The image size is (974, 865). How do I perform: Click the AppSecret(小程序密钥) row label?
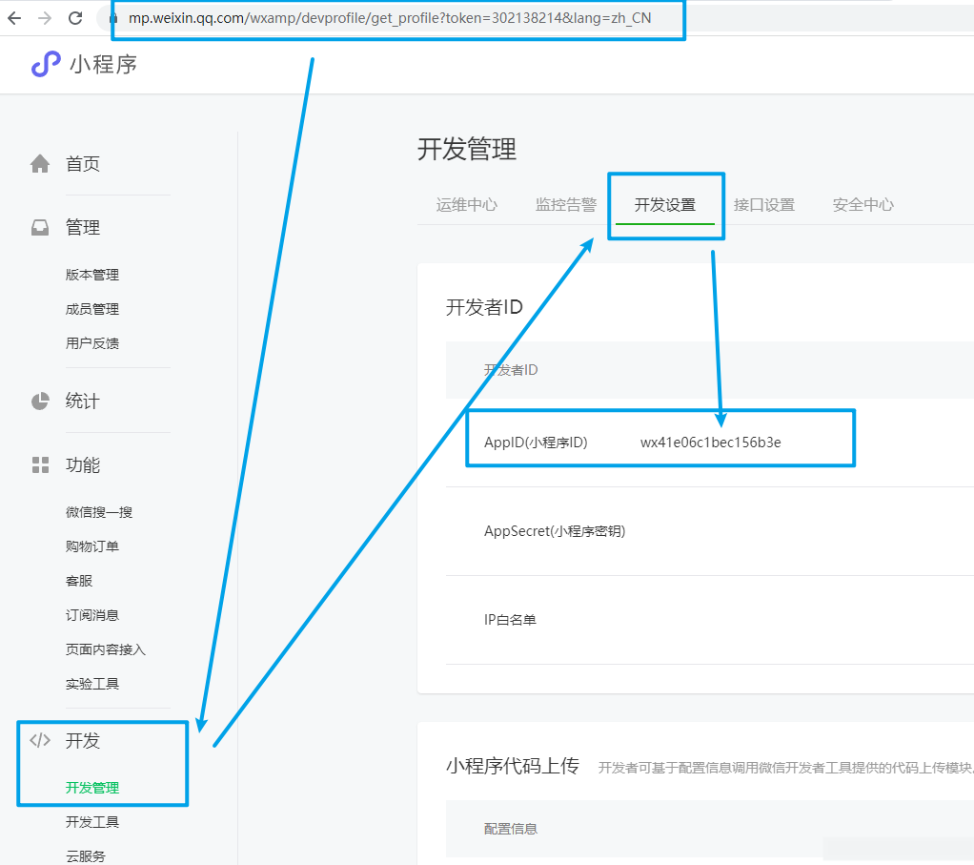555,531
